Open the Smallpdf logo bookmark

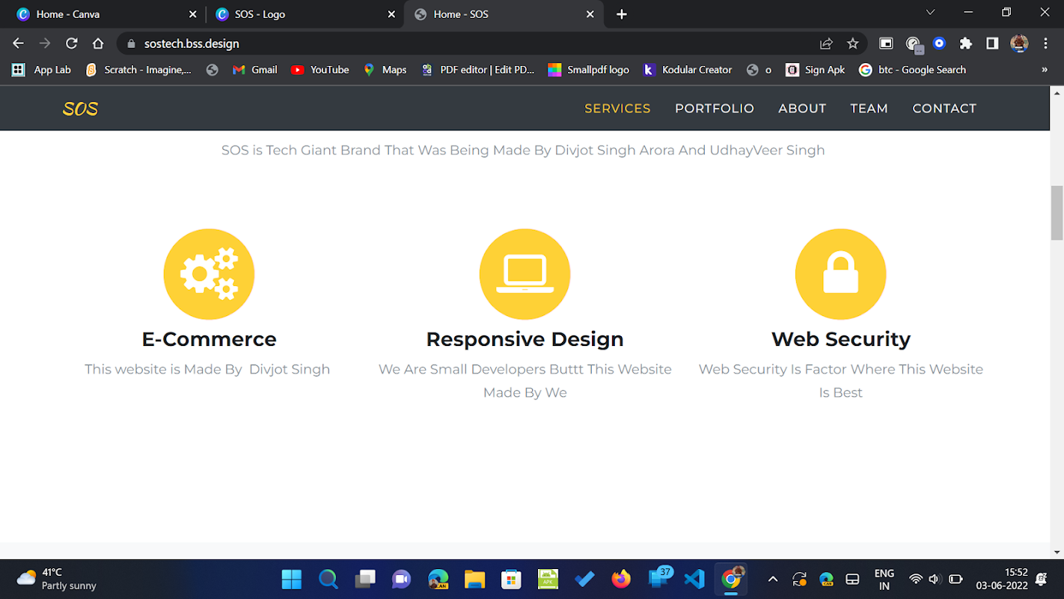[589, 70]
